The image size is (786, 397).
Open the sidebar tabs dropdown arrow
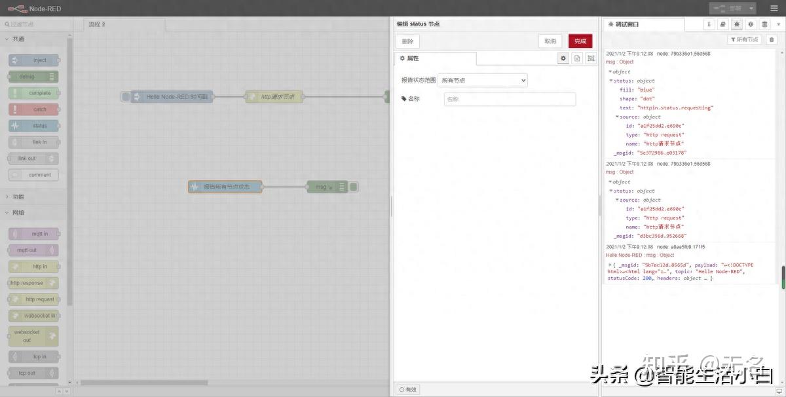tap(779, 24)
